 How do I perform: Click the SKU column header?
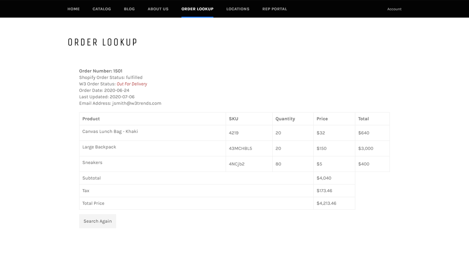tap(233, 119)
